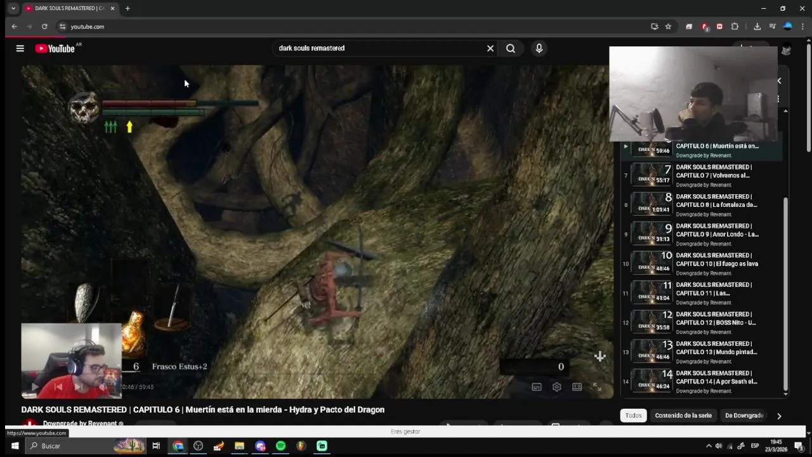Select the Contenido de la serie chip

pyautogui.click(x=683, y=415)
